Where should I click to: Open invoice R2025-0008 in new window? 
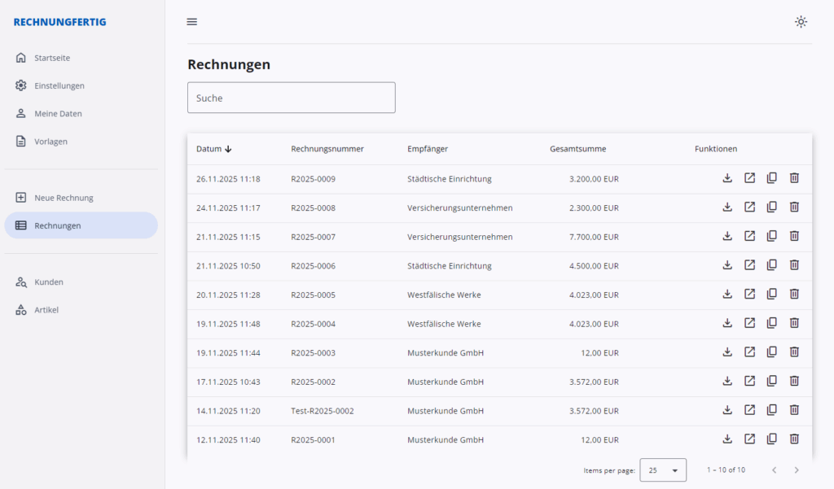point(749,207)
